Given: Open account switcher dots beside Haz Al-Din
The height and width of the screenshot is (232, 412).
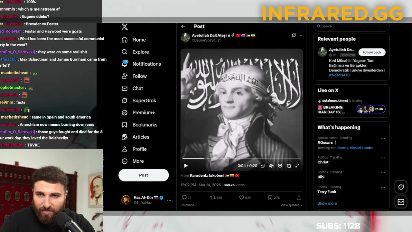Looking at the screenshot, I should tap(169, 200).
